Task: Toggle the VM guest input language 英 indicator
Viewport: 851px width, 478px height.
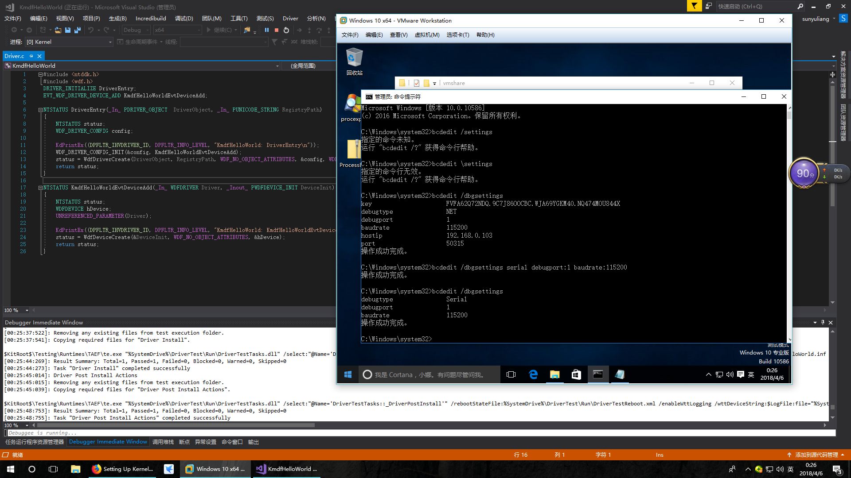Action: pyautogui.click(x=751, y=374)
